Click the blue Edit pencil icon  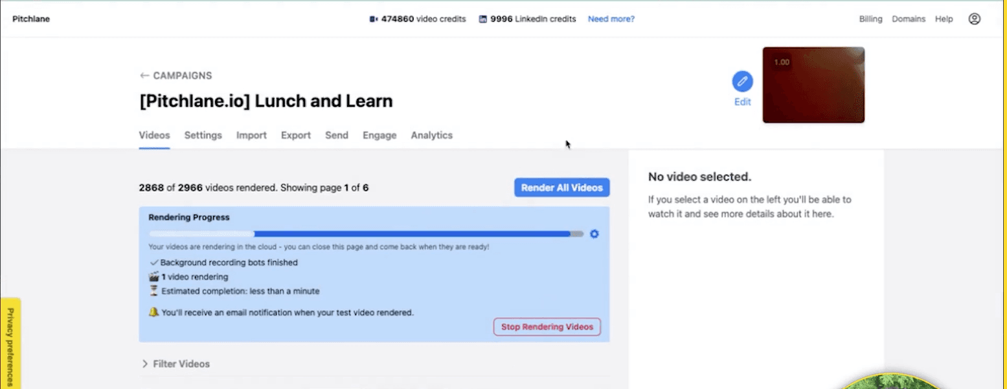tap(742, 82)
